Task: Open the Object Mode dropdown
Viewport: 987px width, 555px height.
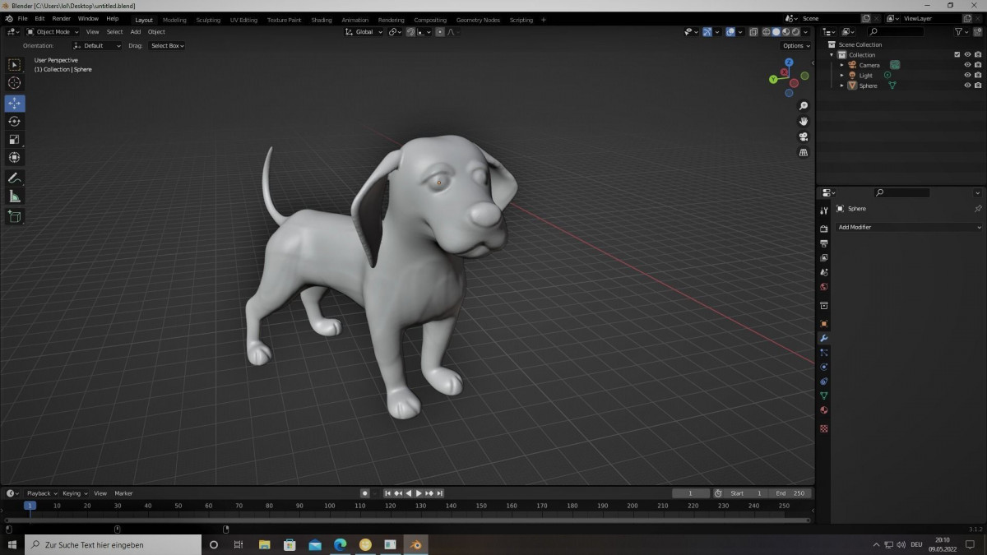Action: 53,32
